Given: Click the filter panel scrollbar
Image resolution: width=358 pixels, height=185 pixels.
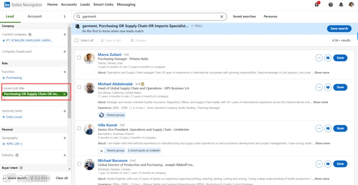Looking at the screenshot, I should pos(69,73).
